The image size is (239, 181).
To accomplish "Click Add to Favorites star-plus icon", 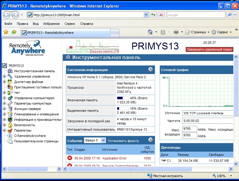I will pyautogui.click(x=14, y=32).
